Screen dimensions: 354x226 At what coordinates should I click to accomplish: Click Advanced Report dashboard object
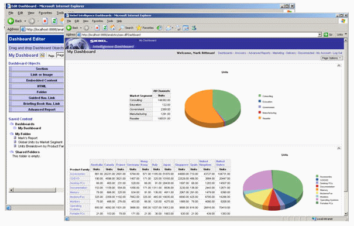click(36, 109)
